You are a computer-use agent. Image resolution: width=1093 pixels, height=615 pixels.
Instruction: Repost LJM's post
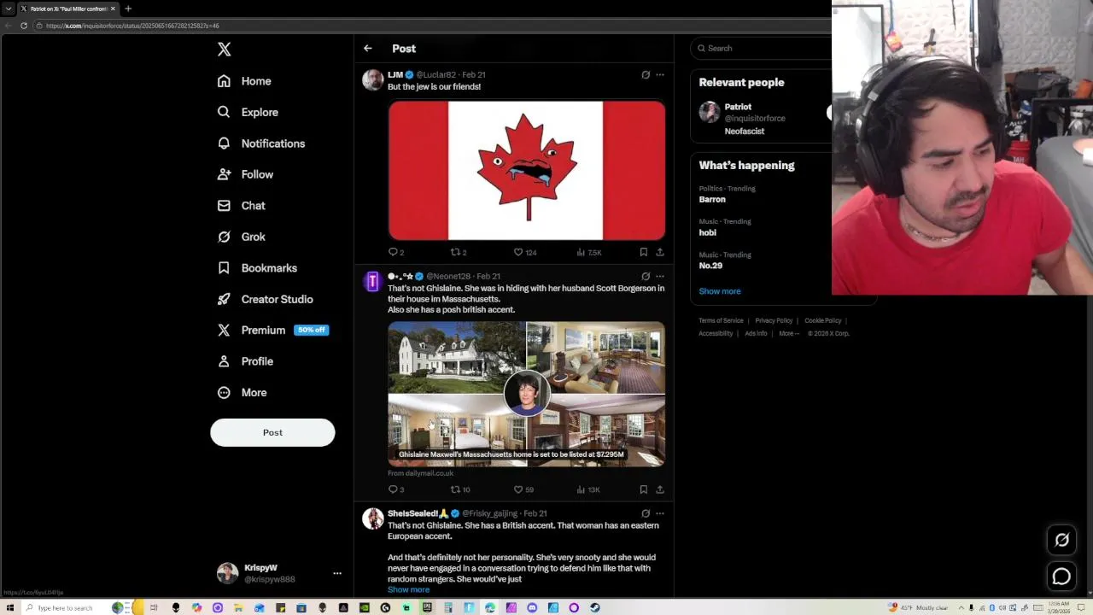459,252
